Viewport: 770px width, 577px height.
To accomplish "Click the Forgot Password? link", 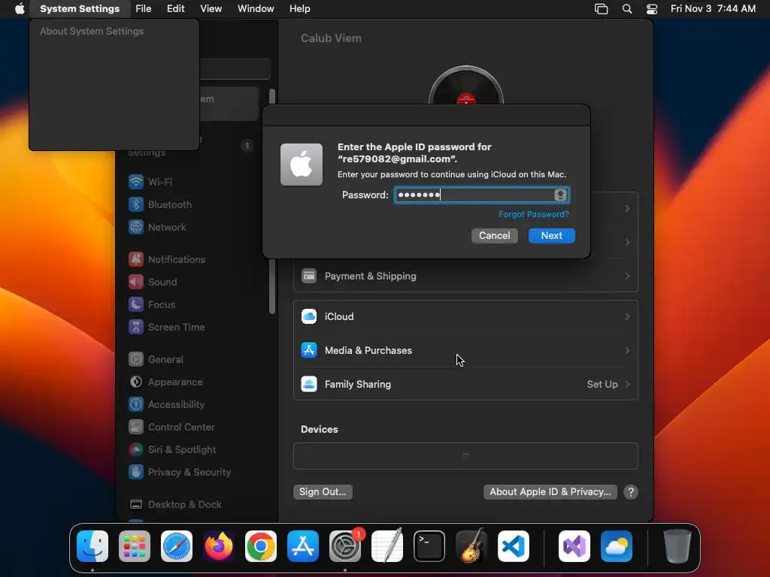I will click(x=534, y=214).
